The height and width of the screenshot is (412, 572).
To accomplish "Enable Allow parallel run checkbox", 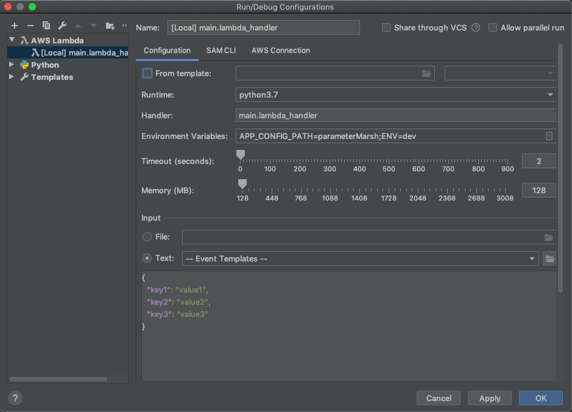I will pyautogui.click(x=492, y=28).
